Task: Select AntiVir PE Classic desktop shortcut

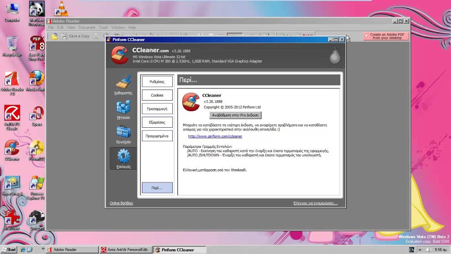Action: 12,118
